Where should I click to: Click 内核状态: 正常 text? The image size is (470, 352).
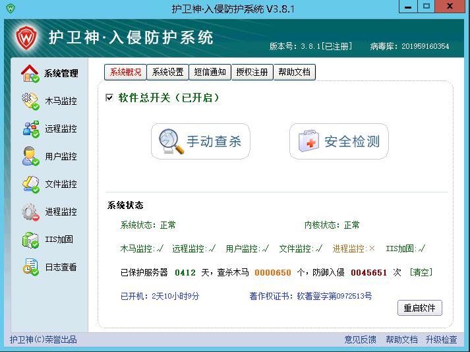click(332, 225)
